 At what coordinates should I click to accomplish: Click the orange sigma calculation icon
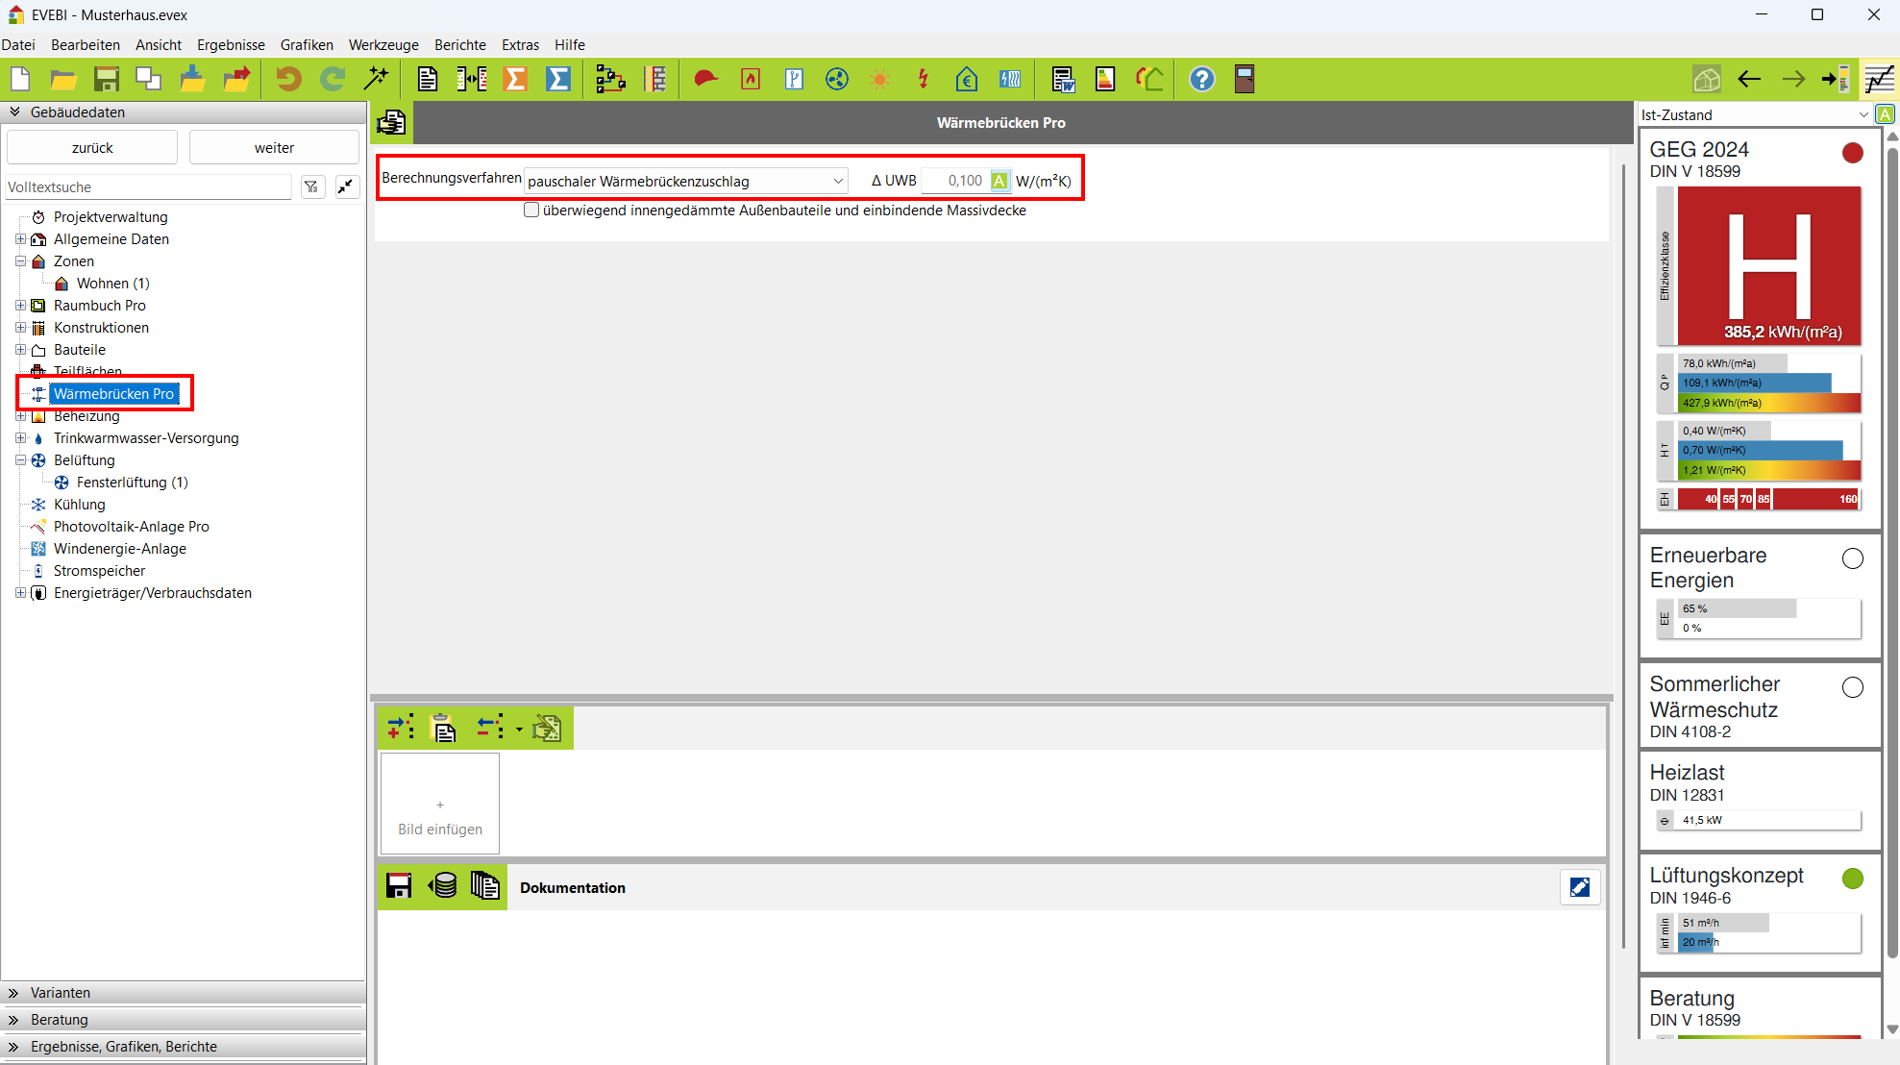[515, 79]
